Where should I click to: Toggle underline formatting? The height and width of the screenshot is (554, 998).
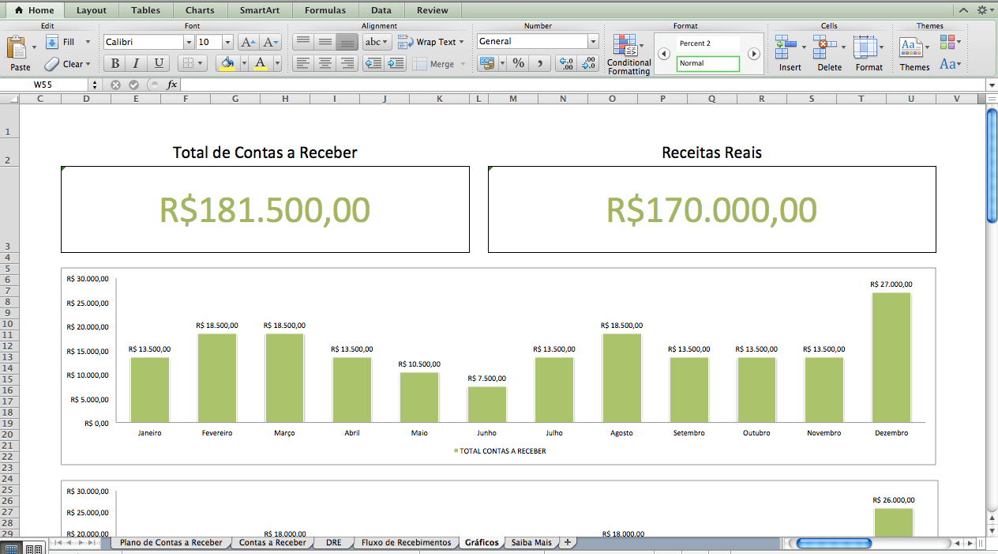click(x=156, y=62)
